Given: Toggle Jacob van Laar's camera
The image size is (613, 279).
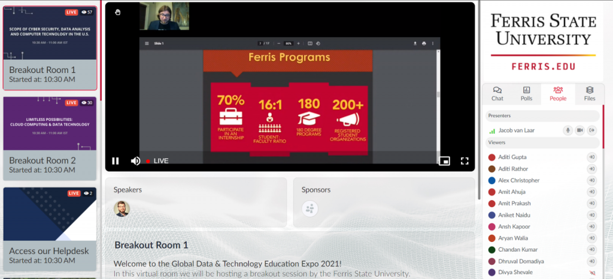Looking at the screenshot, I should click(580, 130).
